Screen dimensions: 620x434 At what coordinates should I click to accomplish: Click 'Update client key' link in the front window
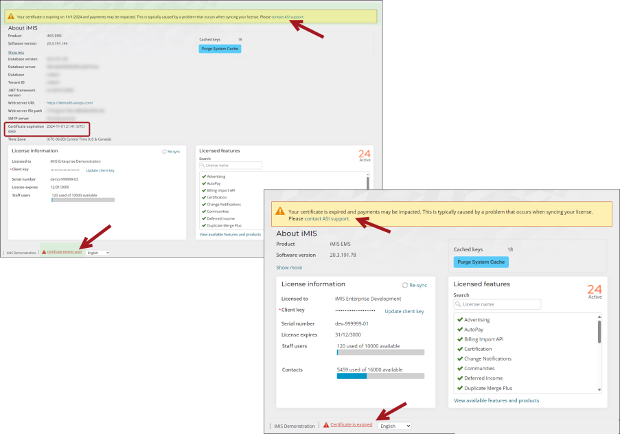pyautogui.click(x=404, y=311)
